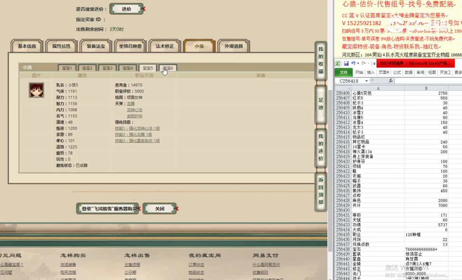
Task: Select the 小孩 tab in character panel
Action: [x=199, y=46]
